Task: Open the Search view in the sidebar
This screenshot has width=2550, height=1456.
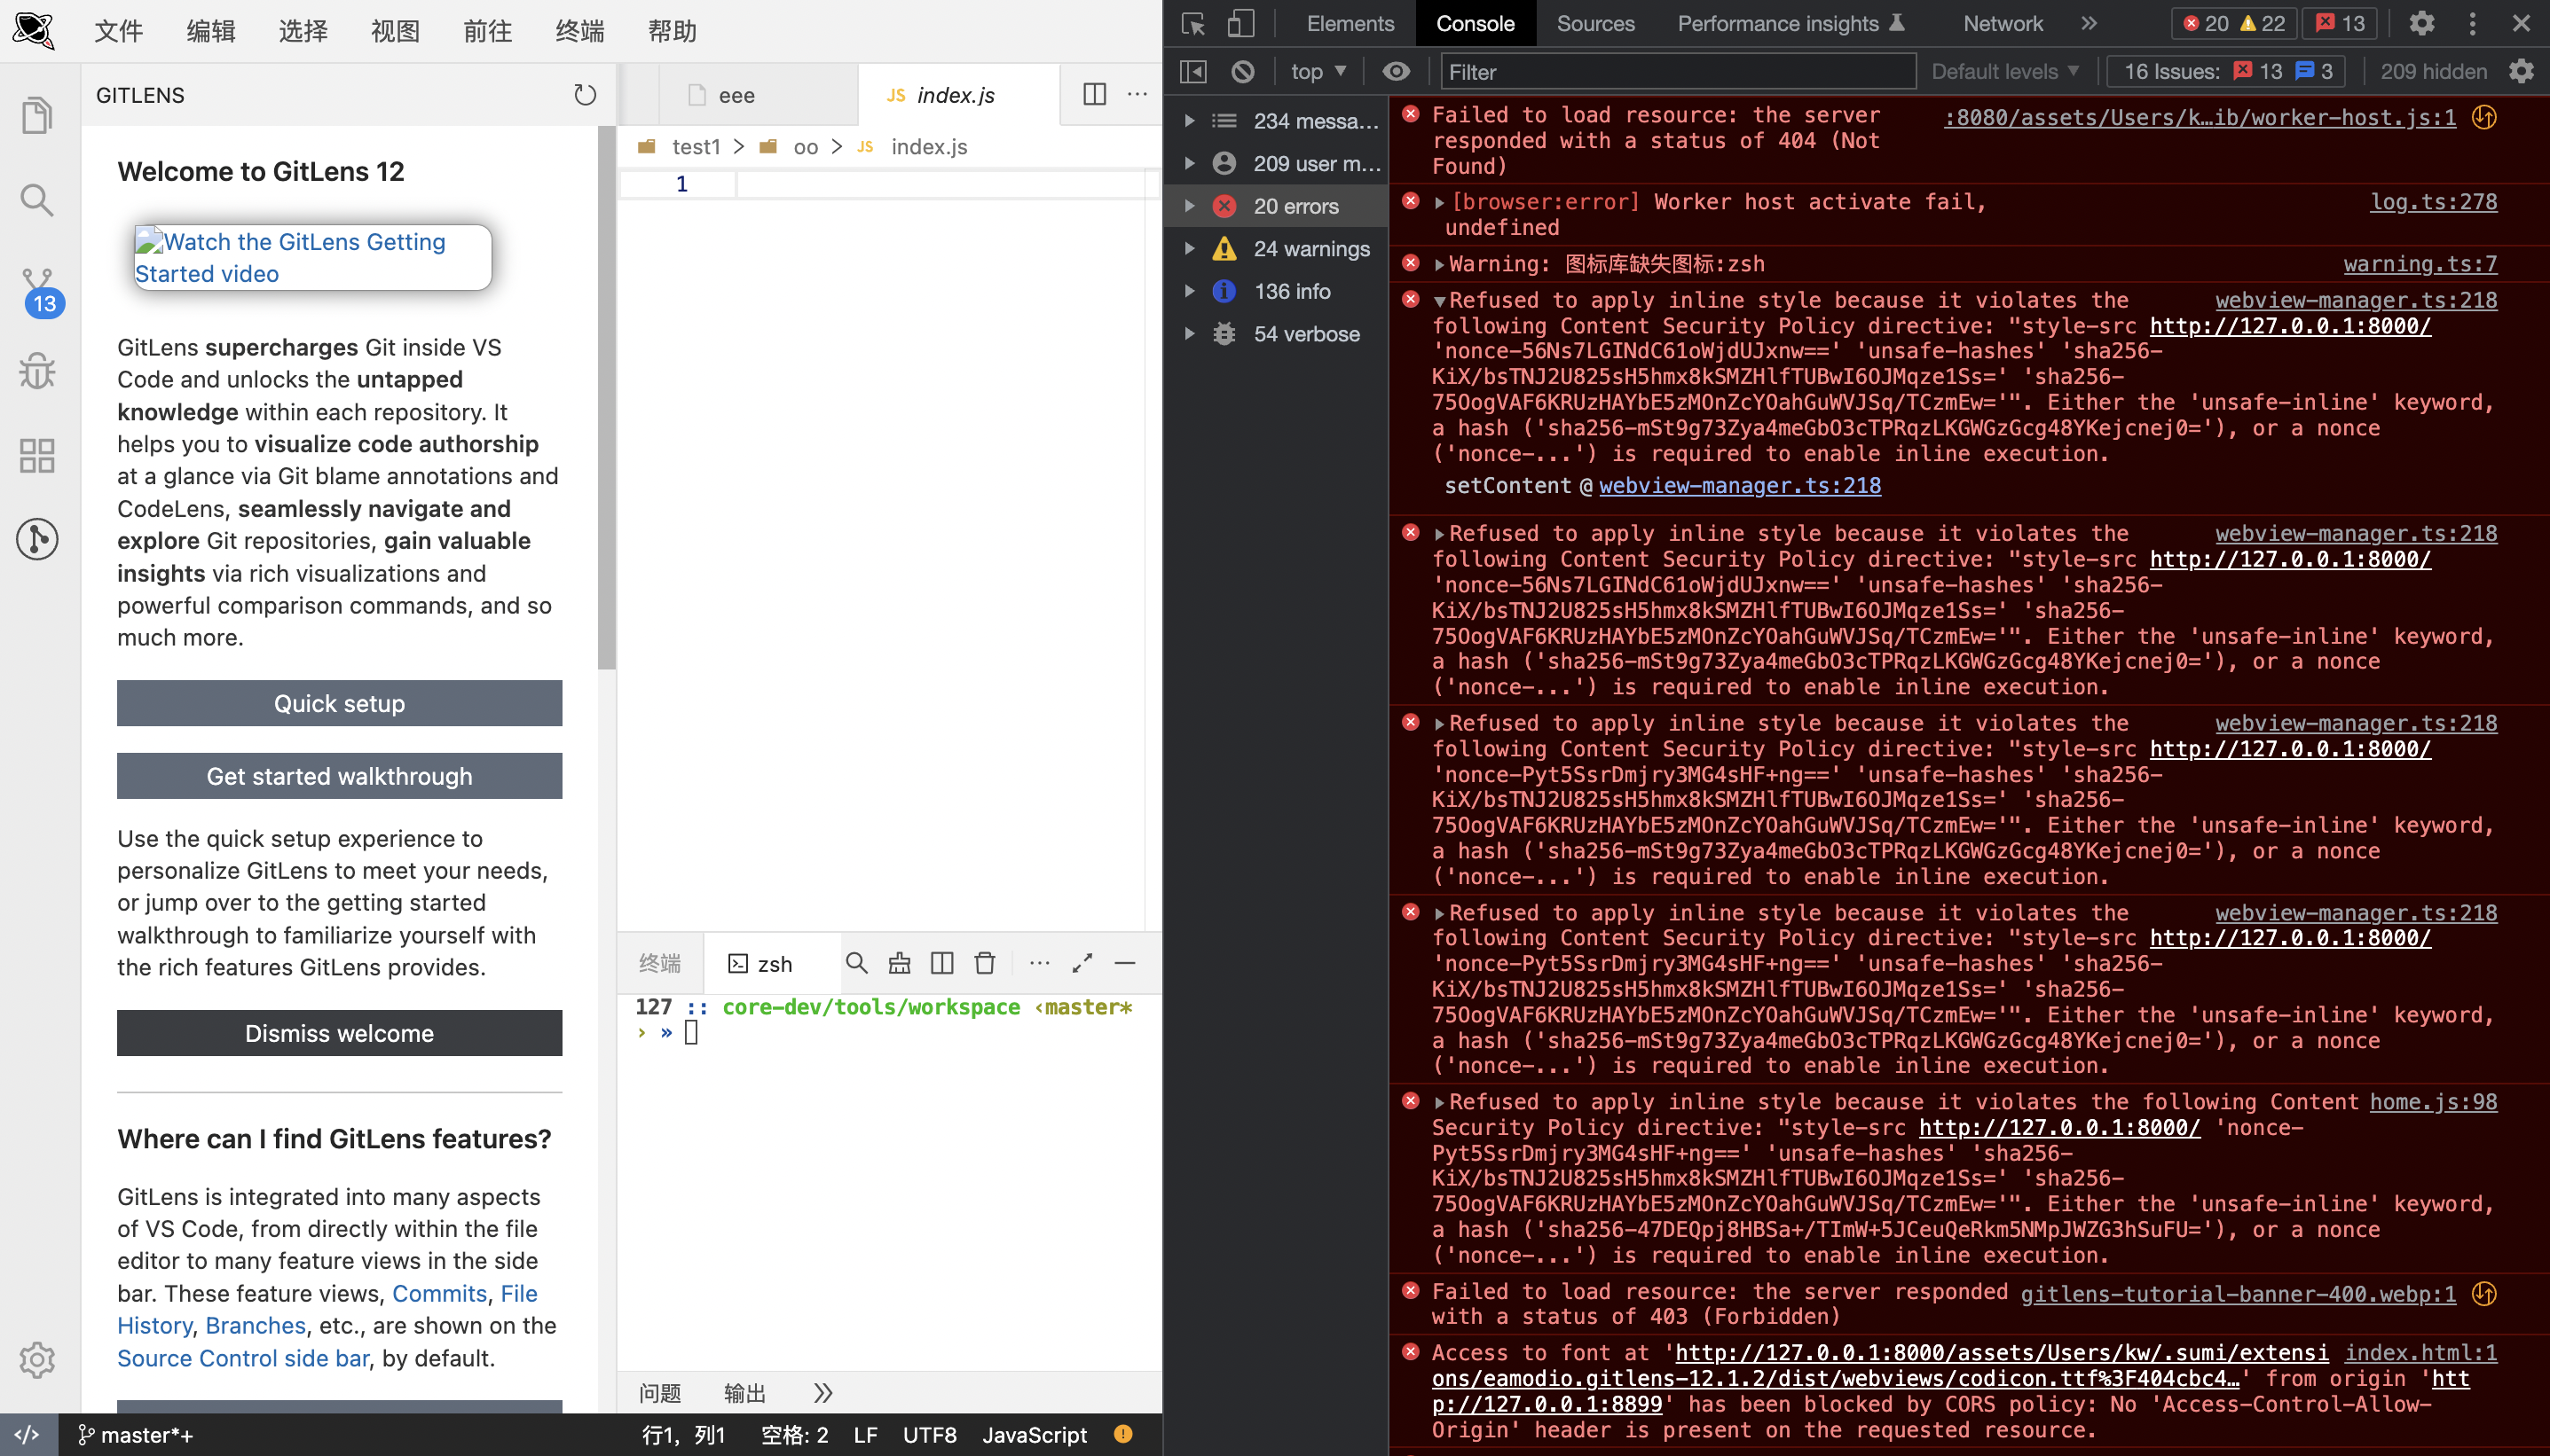Action: (x=37, y=200)
